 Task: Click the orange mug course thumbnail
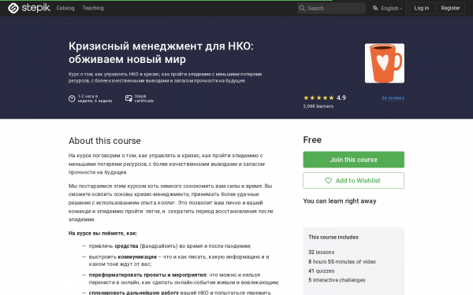point(385,63)
